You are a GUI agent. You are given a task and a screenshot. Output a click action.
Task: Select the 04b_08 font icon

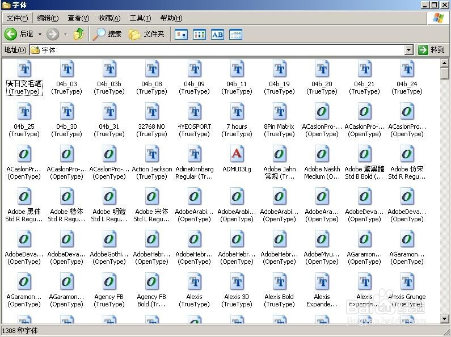click(152, 69)
